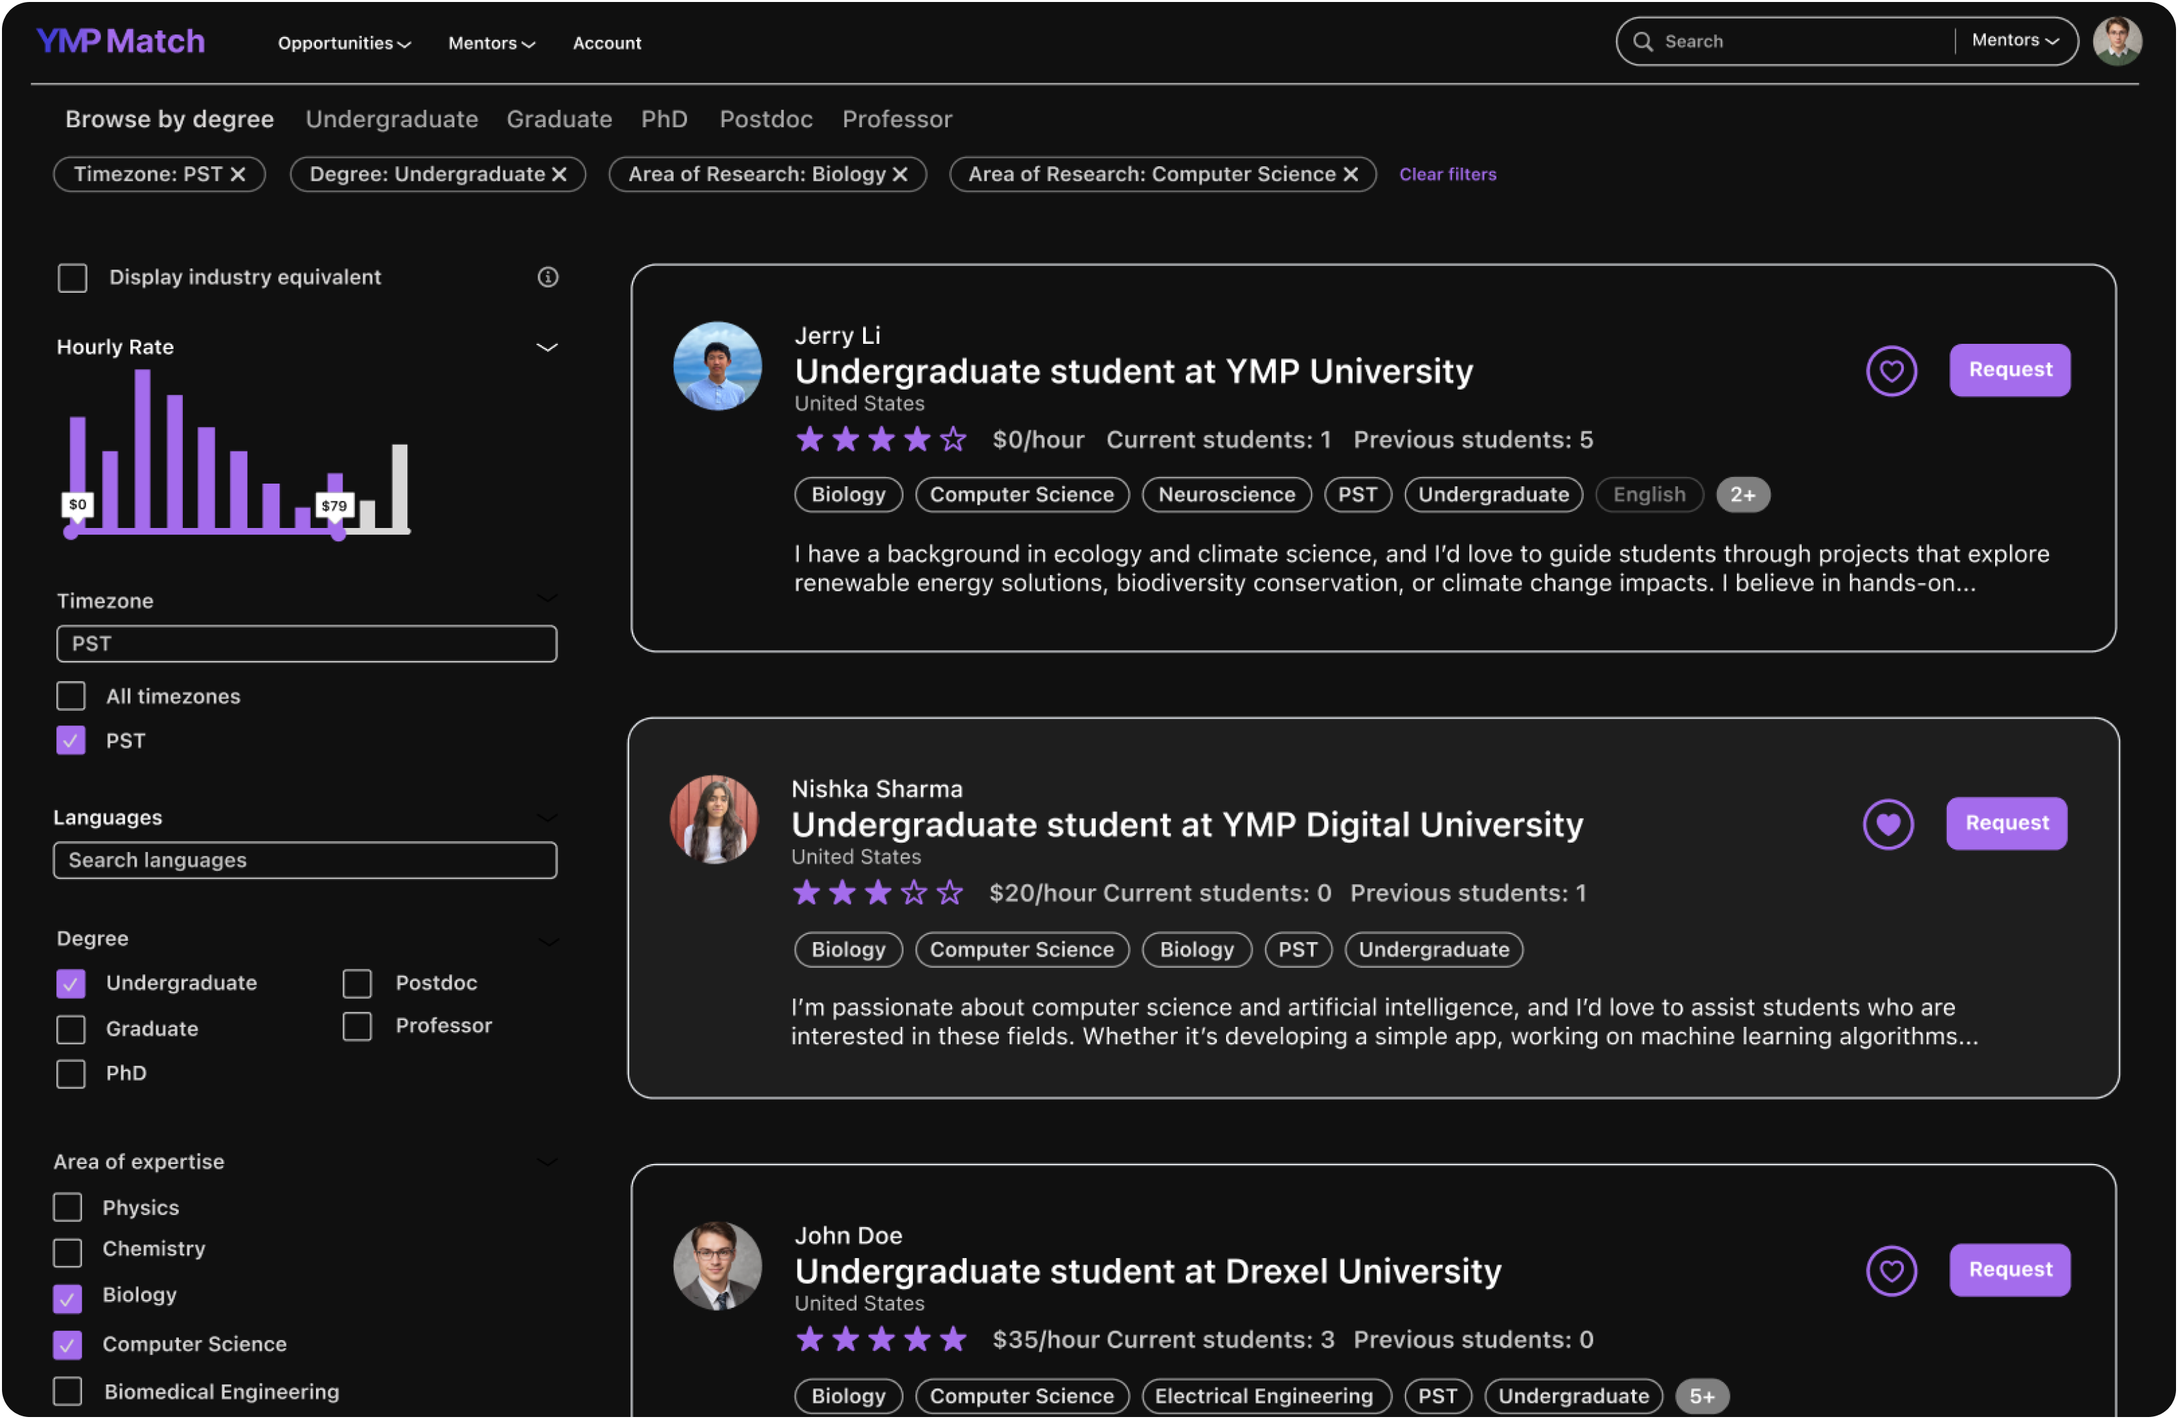Show Jerry Li's 2+ more tags
Screen dimensions: 2178x1419
click(1742, 494)
